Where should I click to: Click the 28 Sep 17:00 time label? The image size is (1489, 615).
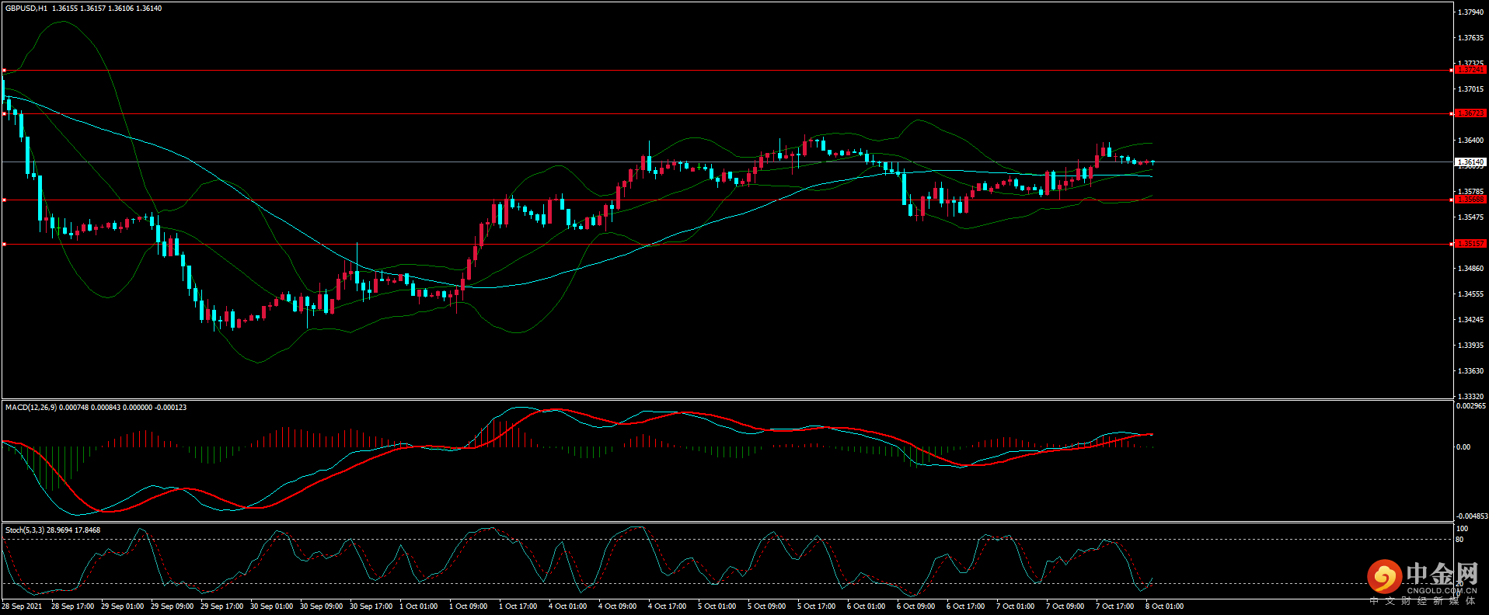pyautogui.click(x=73, y=606)
